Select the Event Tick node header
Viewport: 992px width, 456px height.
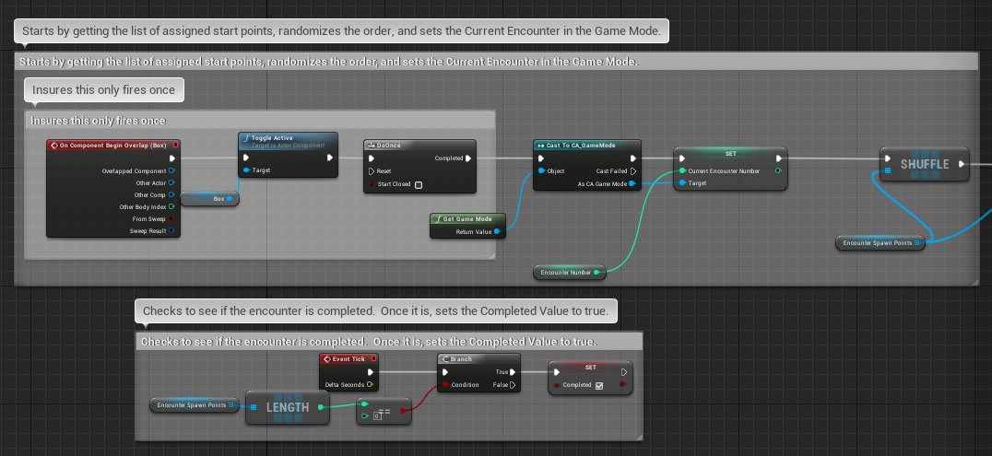click(x=349, y=358)
